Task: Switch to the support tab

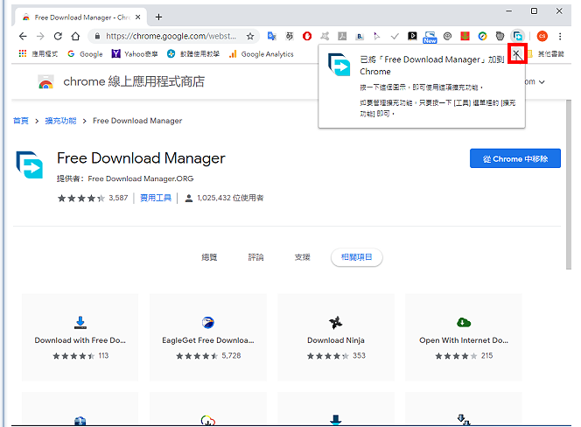Action: click(x=303, y=257)
